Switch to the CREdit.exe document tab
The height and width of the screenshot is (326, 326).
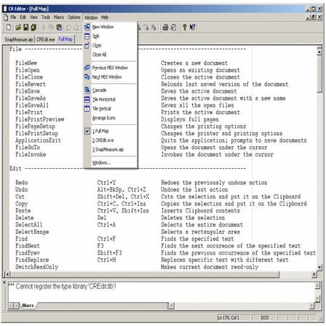46,39
